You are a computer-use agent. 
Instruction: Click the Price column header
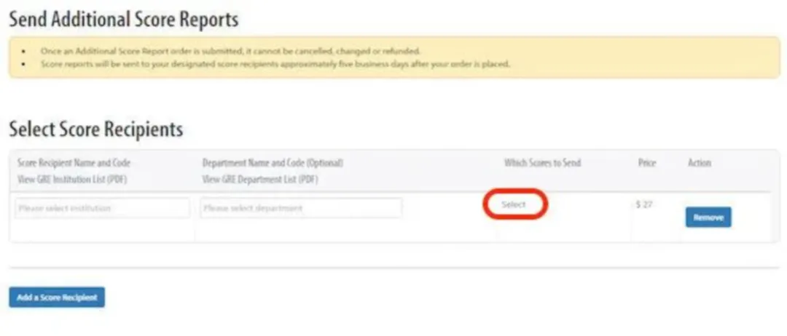pyautogui.click(x=646, y=163)
